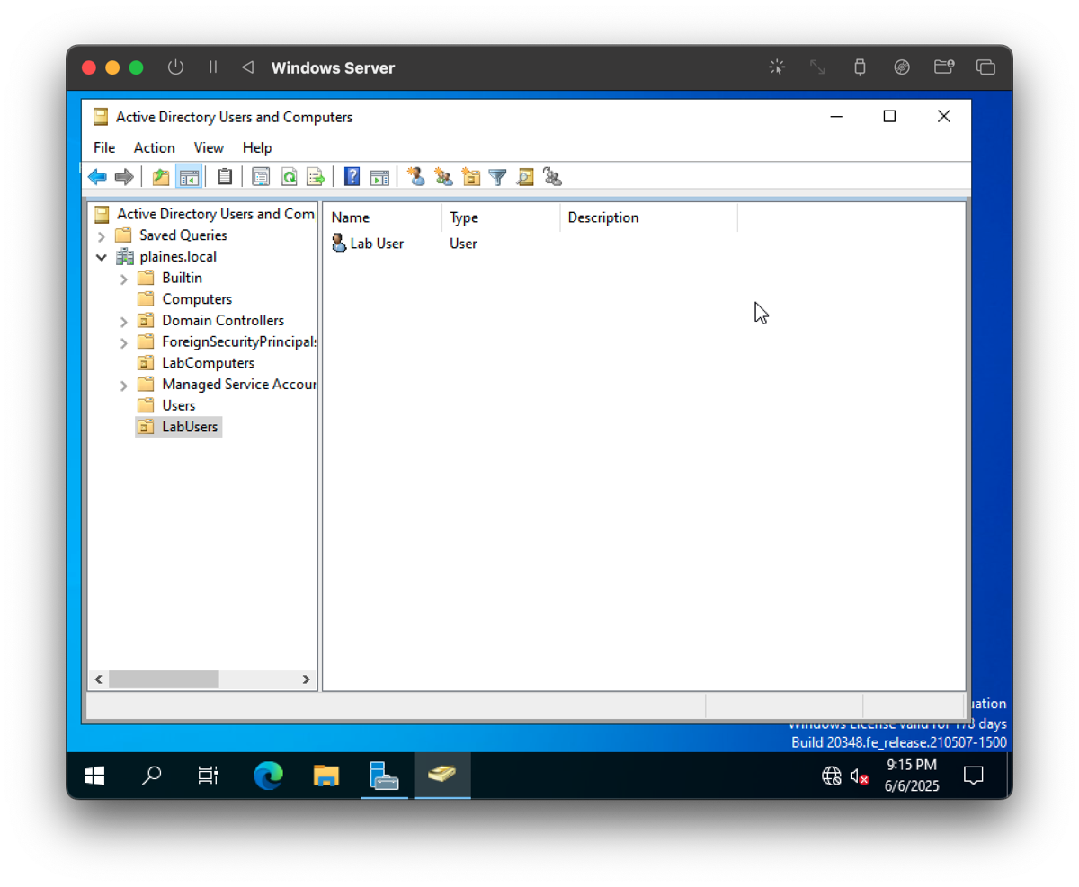Click the Description column header
Screen dimensions: 1079x887
648,217
